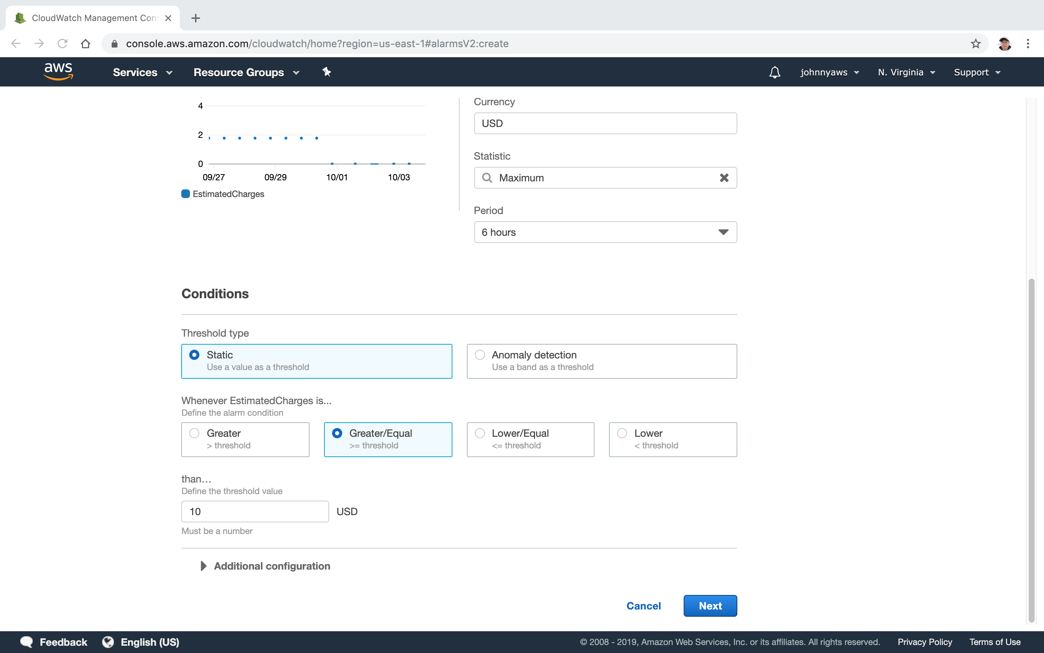The height and width of the screenshot is (653, 1044).
Task: Open the johnnyaws account dropdown
Action: coord(830,72)
